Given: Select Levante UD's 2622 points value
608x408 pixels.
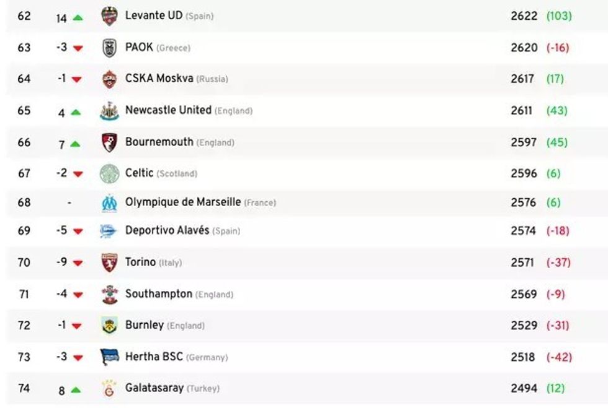Looking at the screenshot, I should (x=524, y=16).
